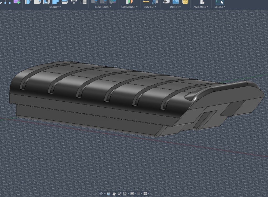Activate the Pan hand tool
Screen dimensions: 268x197
114,194
